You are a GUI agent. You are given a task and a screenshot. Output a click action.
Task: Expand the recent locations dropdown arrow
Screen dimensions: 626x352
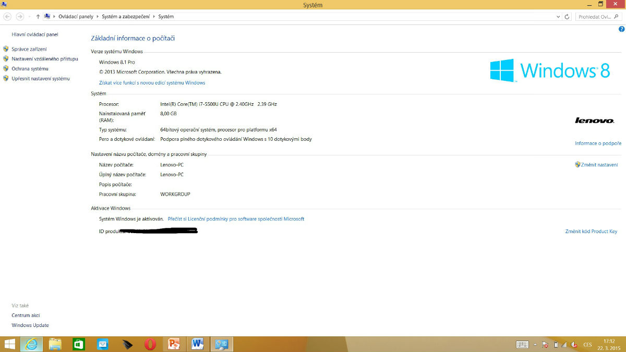[29, 17]
